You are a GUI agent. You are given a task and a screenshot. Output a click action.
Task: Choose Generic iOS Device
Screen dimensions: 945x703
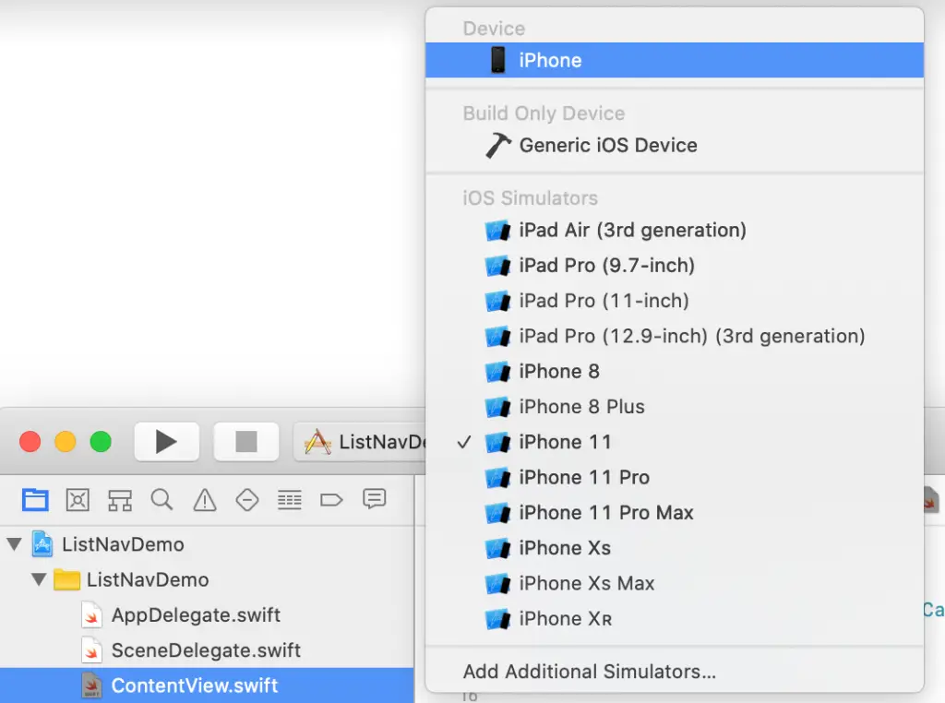click(x=675, y=145)
